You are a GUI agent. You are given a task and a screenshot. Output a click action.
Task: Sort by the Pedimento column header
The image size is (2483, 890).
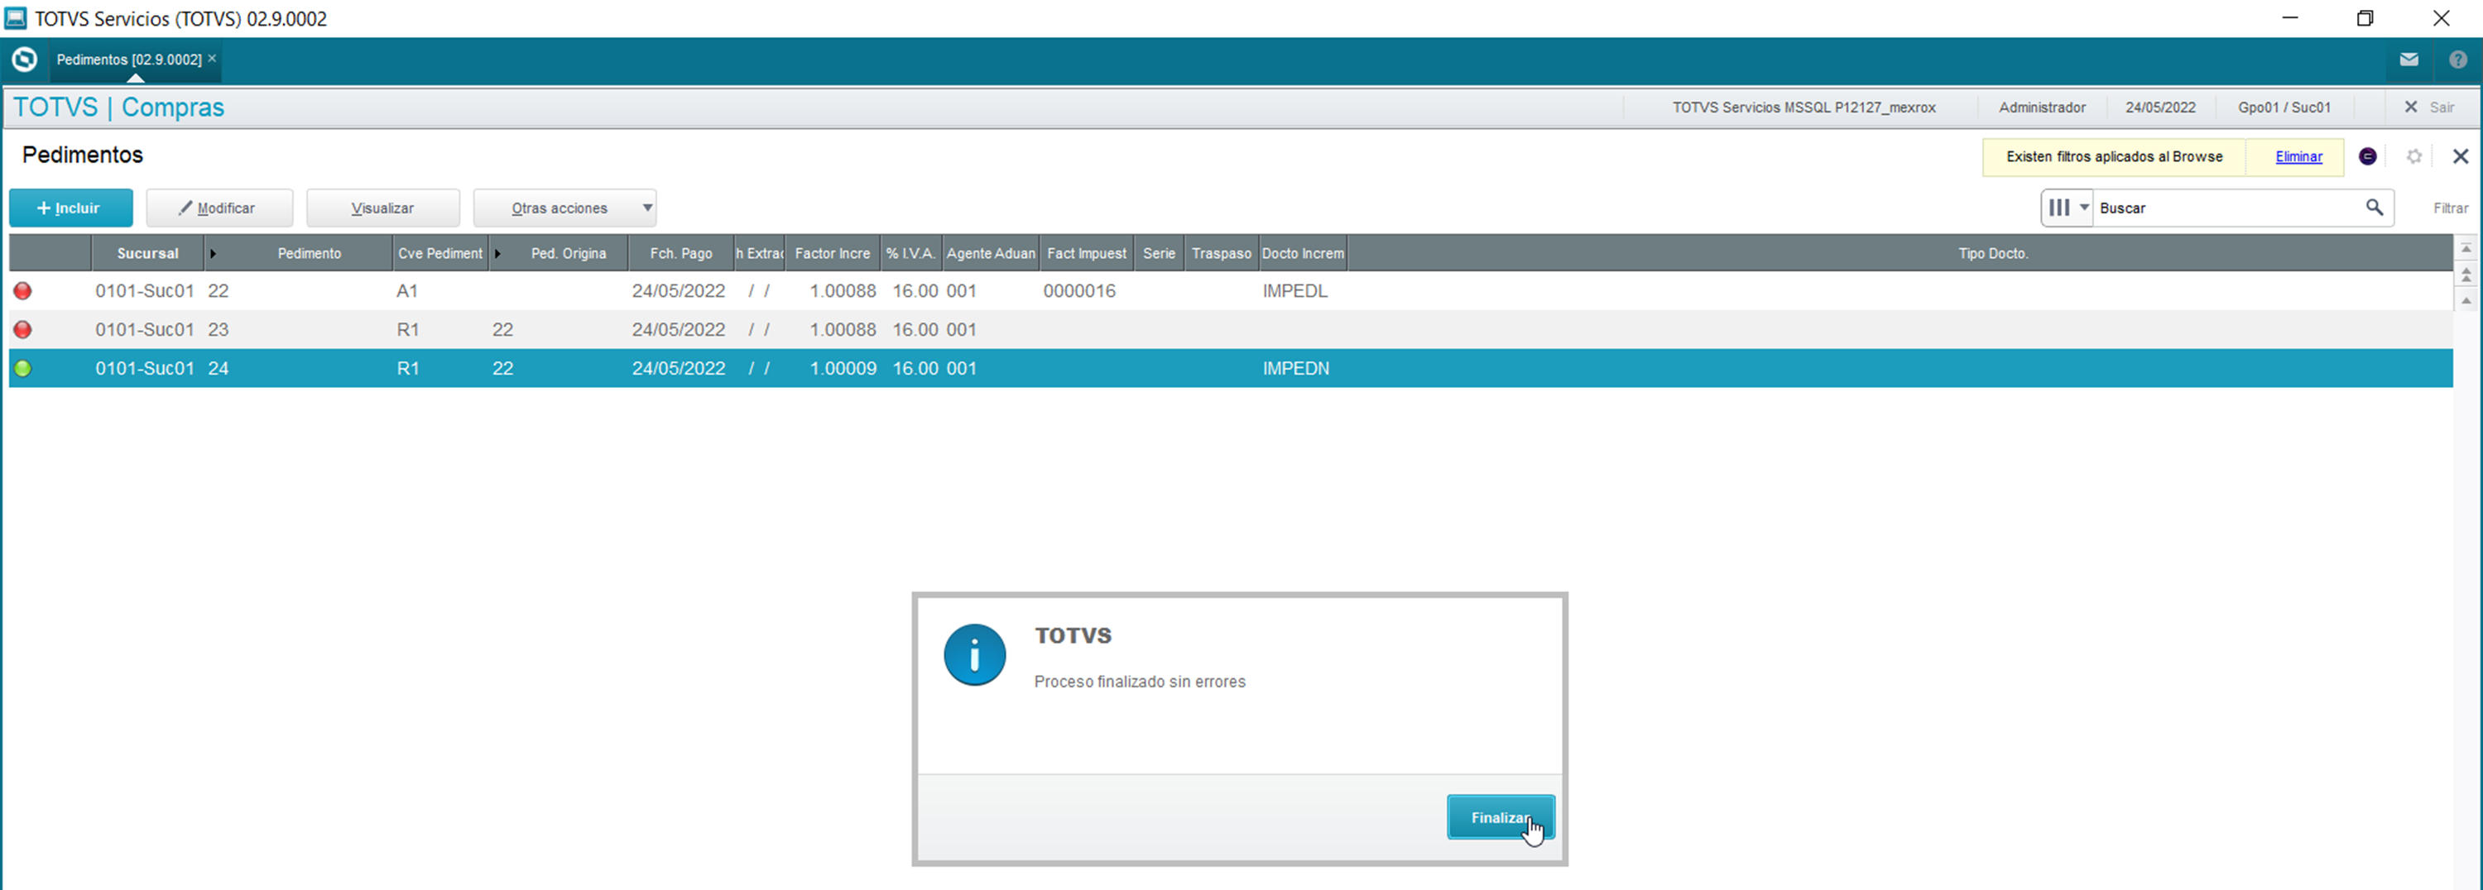tap(309, 253)
